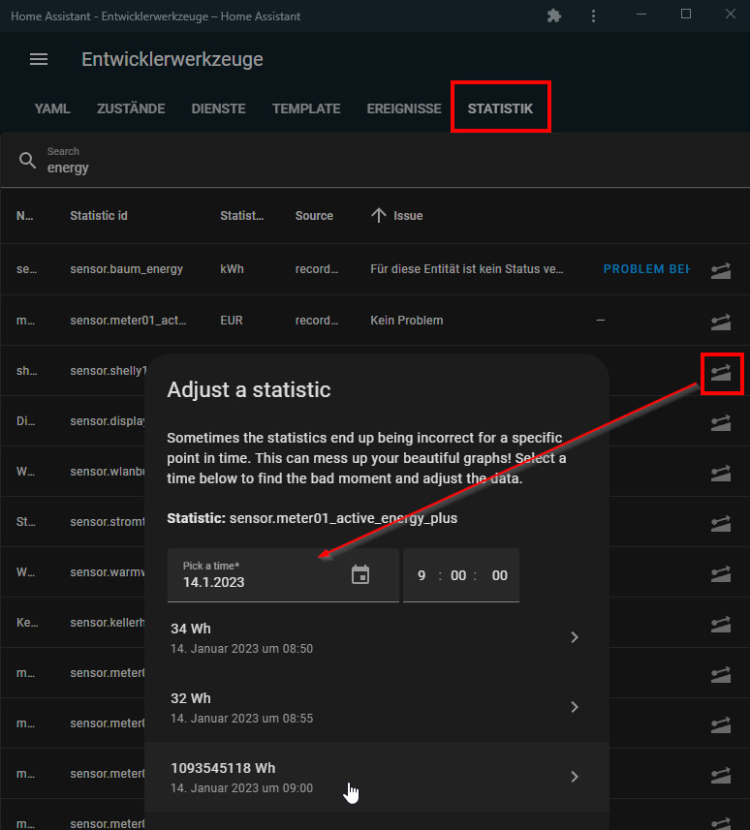Select the Statistik tab
The height and width of the screenshot is (830, 750).
pos(500,108)
